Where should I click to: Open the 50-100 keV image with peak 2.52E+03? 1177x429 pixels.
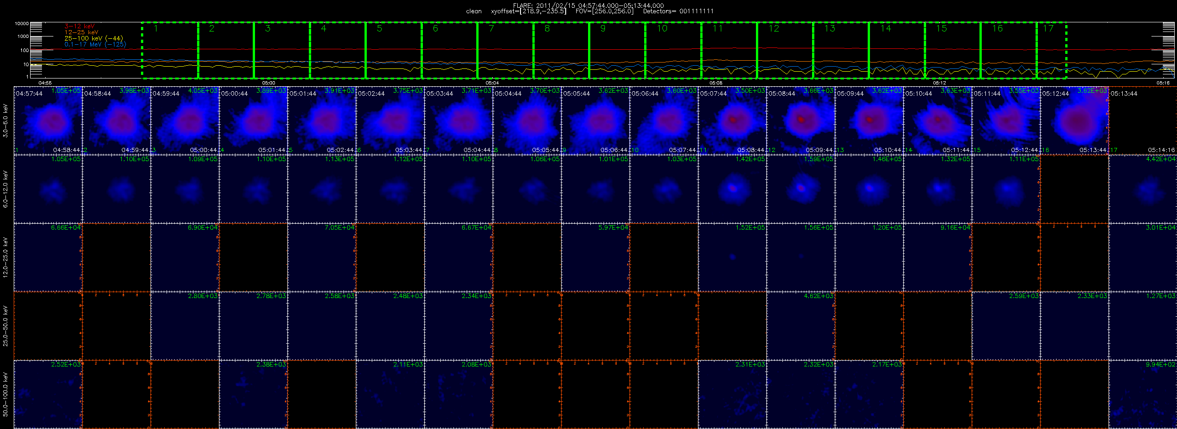pyautogui.click(x=48, y=394)
